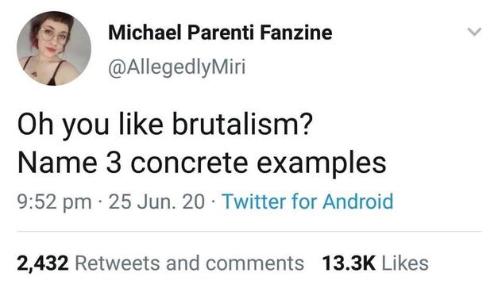Follow the Twitter for Android source link

tap(307, 202)
